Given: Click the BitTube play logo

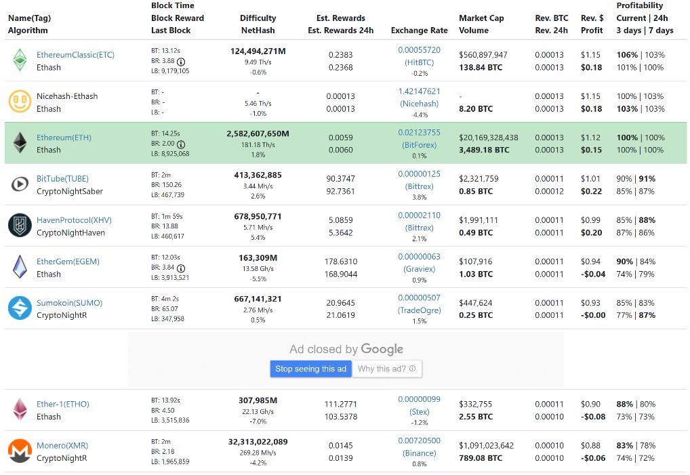Looking at the screenshot, I should (20, 184).
